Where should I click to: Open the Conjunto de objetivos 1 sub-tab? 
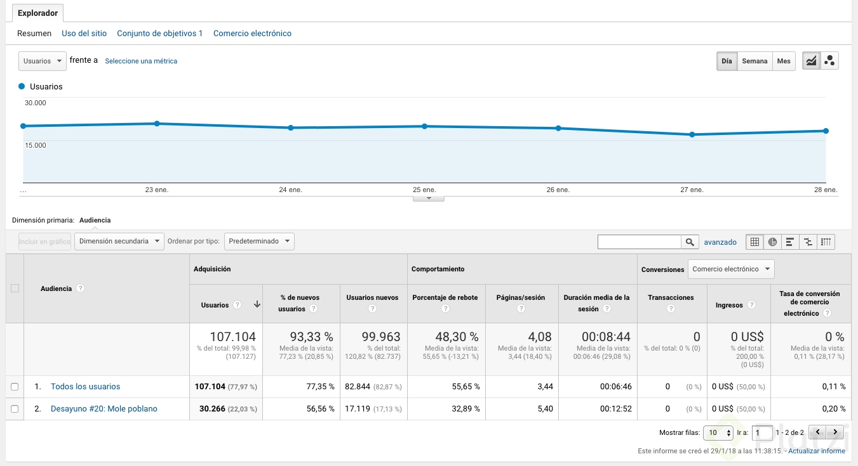tap(160, 34)
